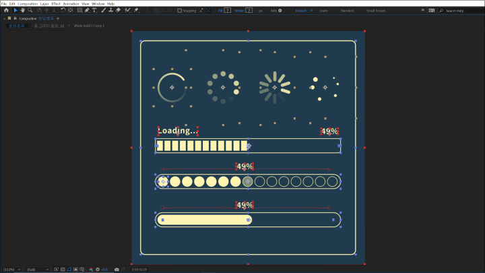
Task: Click the workspace panel layout icon
Action: click(432, 11)
